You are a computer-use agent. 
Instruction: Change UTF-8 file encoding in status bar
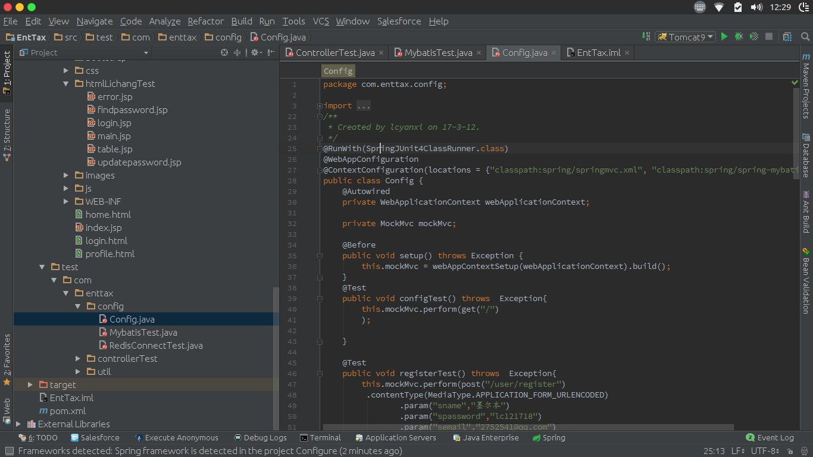[765, 451]
